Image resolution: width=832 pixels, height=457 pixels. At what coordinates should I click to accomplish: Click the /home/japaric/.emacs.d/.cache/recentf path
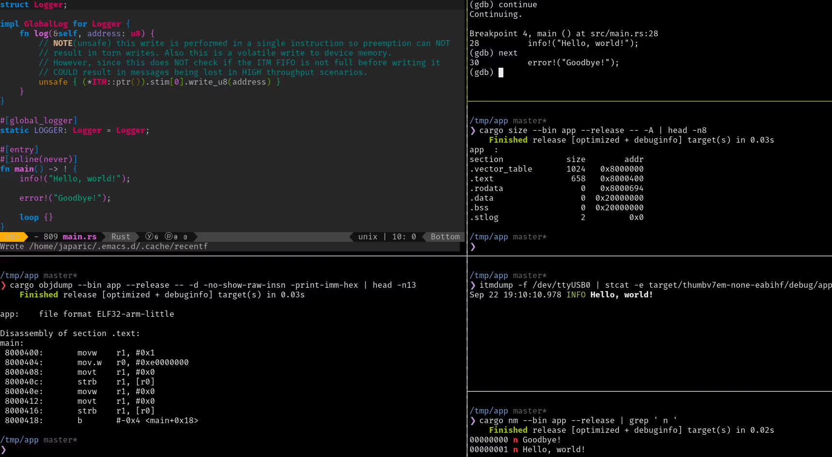[118, 246]
